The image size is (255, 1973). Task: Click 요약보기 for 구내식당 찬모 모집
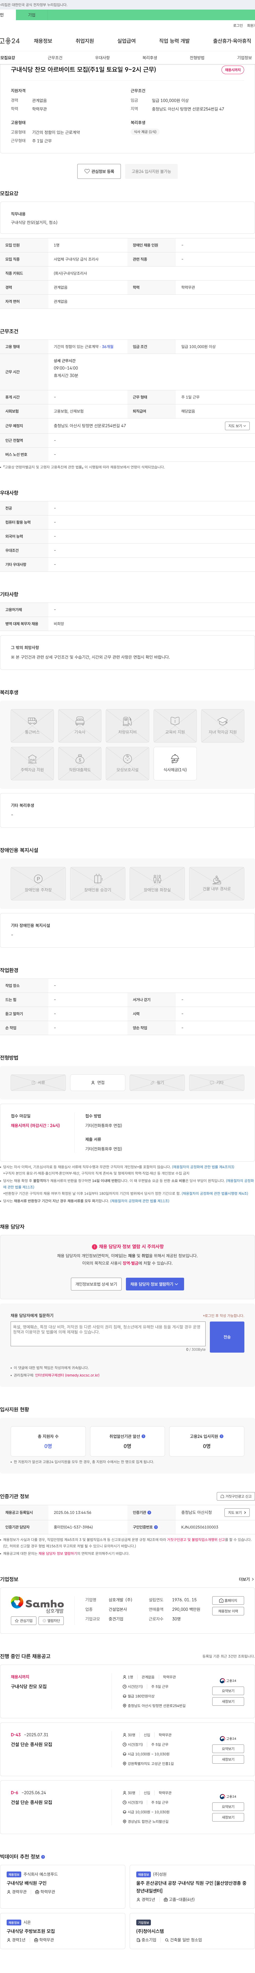tap(228, 1690)
